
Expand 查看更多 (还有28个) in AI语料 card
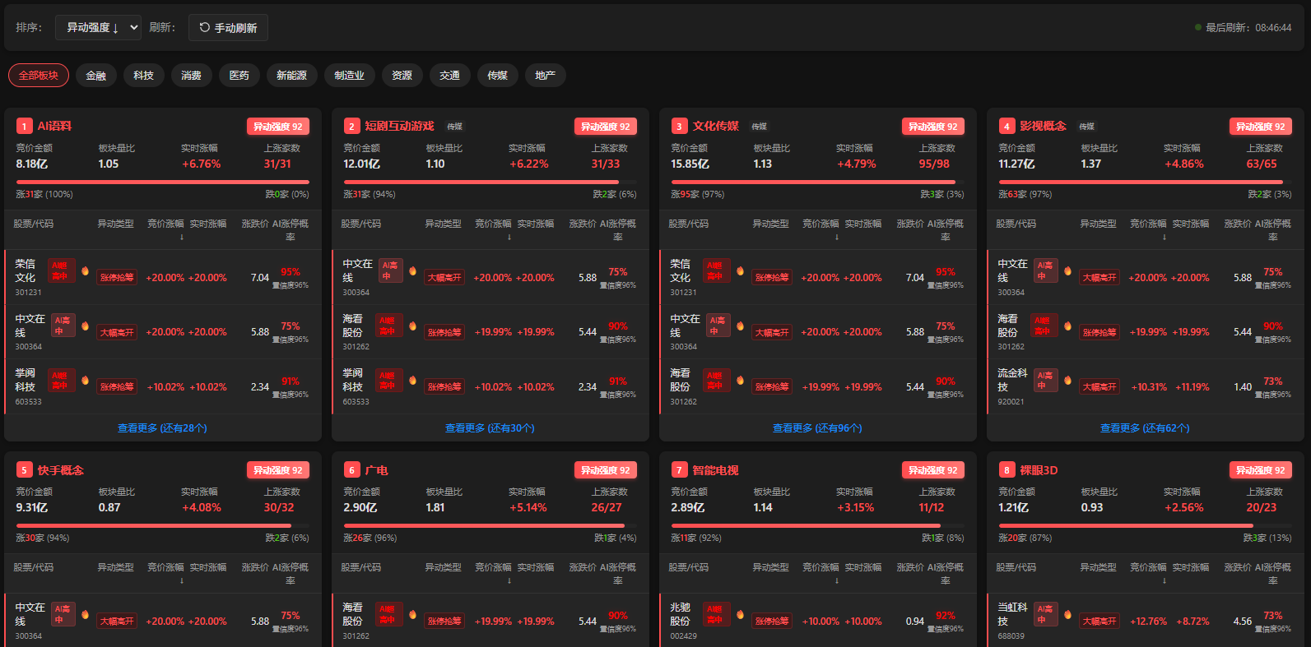tap(162, 428)
